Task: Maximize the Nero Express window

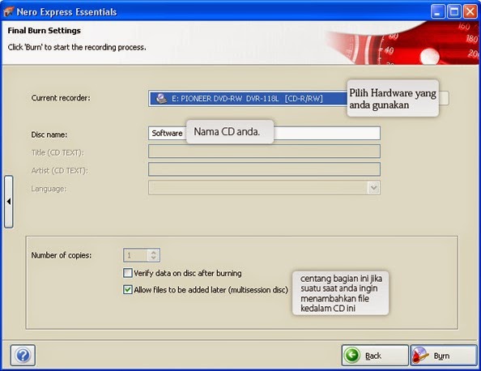Action: tap(453, 11)
